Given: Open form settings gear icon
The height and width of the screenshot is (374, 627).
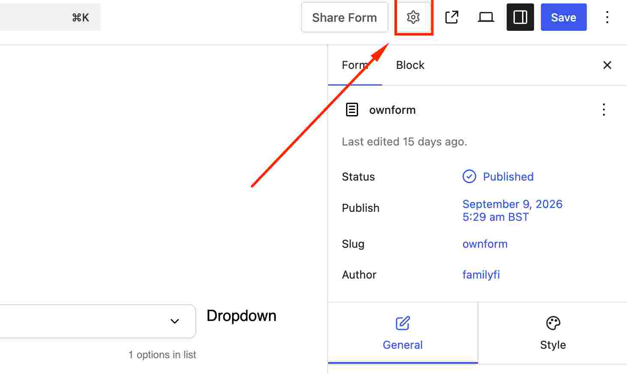Looking at the screenshot, I should click(413, 17).
